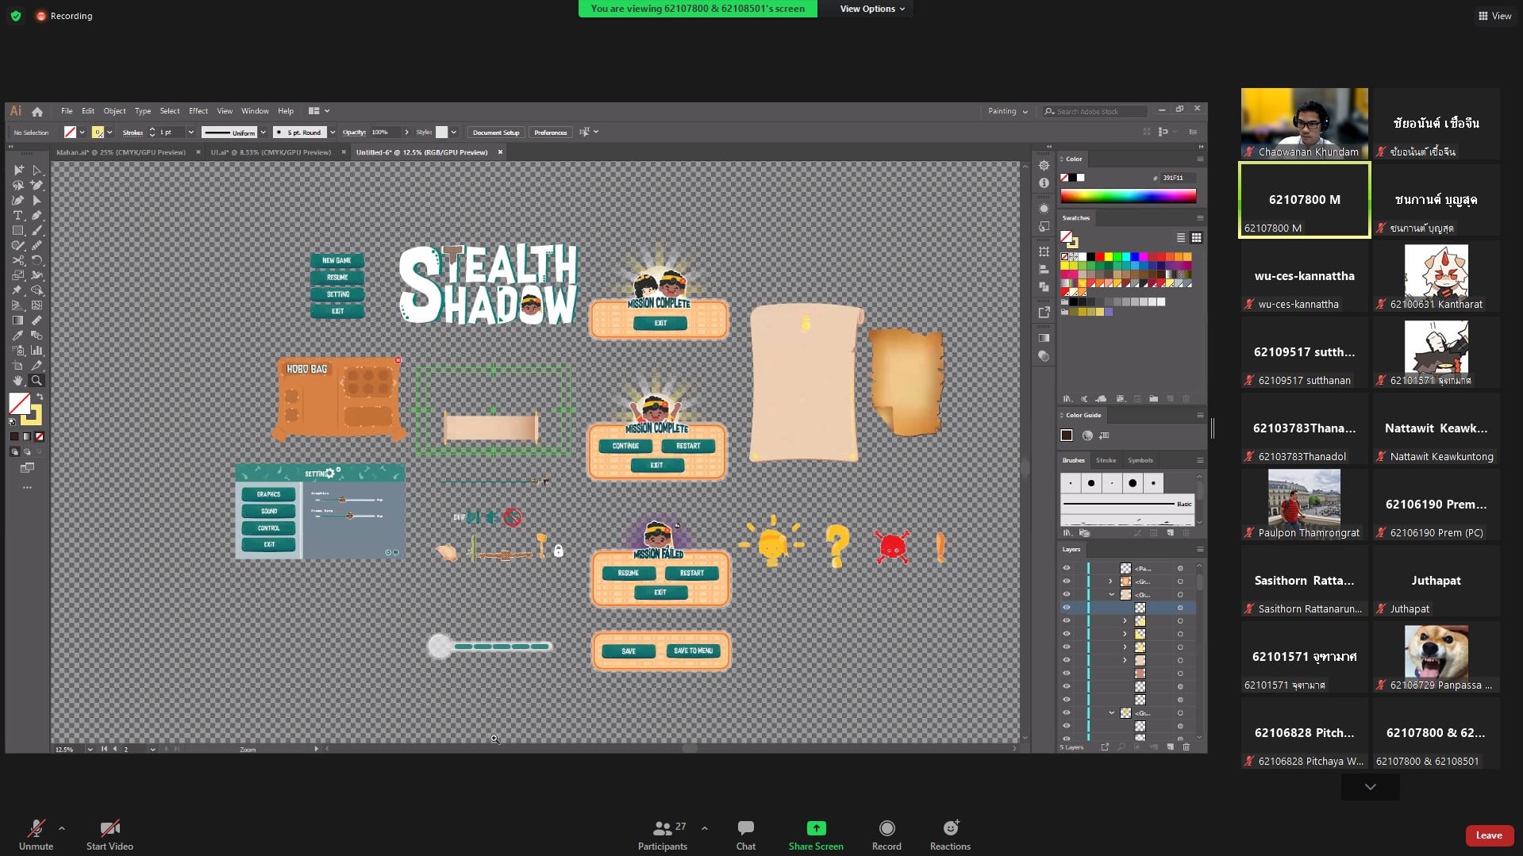The width and height of the screenshot is (1523, 856).
Task: Open the Painting workspace dropdown
Action: tap(1007, 112)
